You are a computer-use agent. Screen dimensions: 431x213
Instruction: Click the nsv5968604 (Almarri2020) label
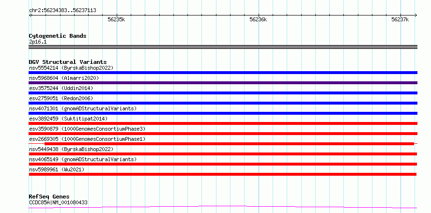[x=64, y=78]
